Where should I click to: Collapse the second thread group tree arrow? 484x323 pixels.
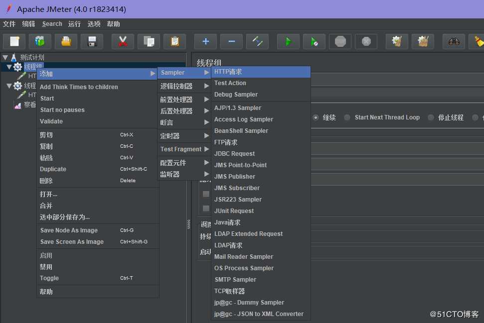pos(9,86)
